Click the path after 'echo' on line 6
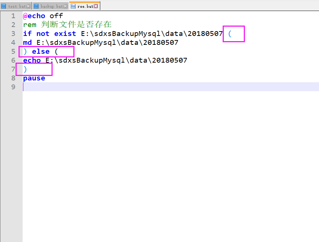The height and width of the screenshot is (242, 319). 116,60
